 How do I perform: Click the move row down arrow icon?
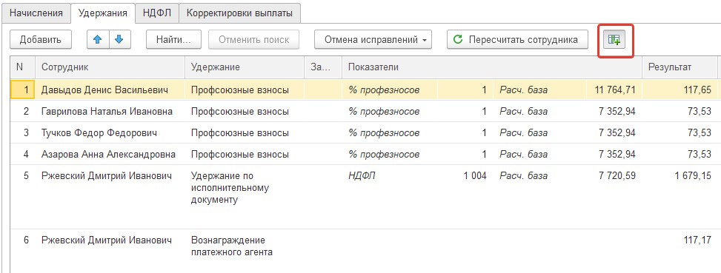point(119,40)
